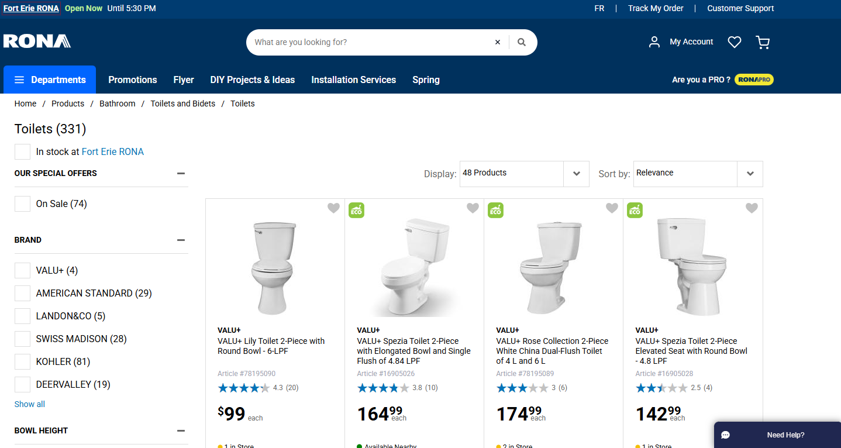Image resolution: width=841 pixels, height=448 pixels.
Task: Open Spezia Elevated Seat Round Bowl title
Action: point(691,351)
